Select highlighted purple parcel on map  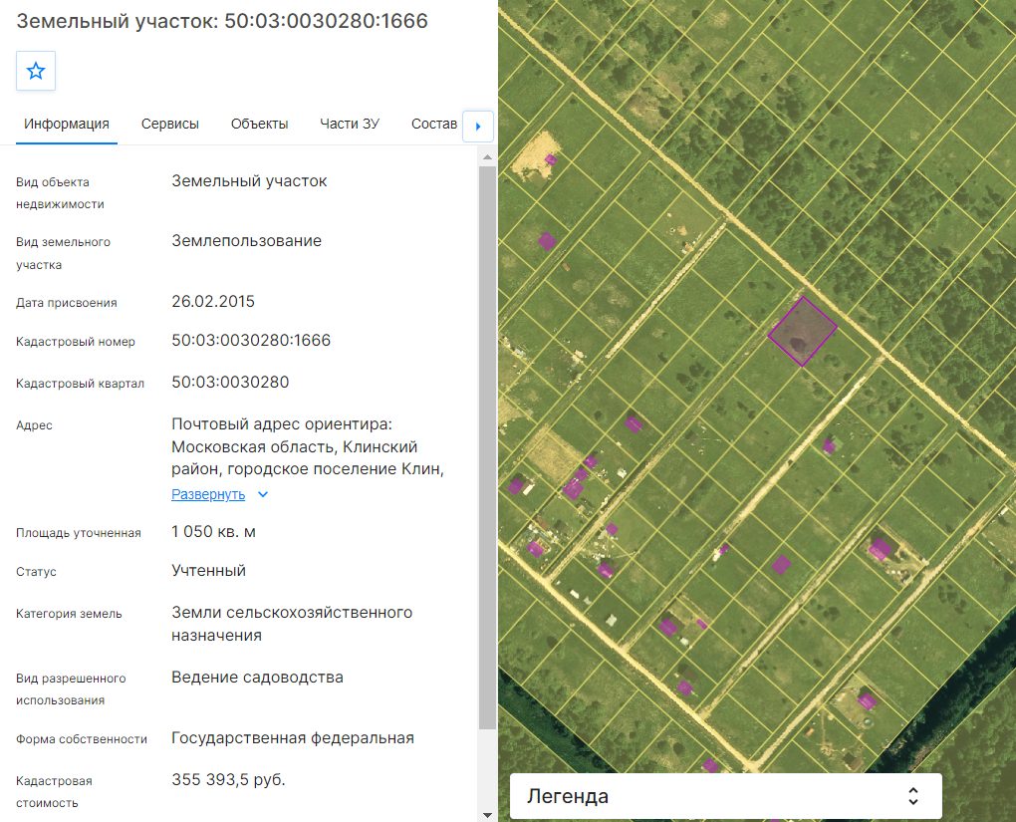[802, 331]
